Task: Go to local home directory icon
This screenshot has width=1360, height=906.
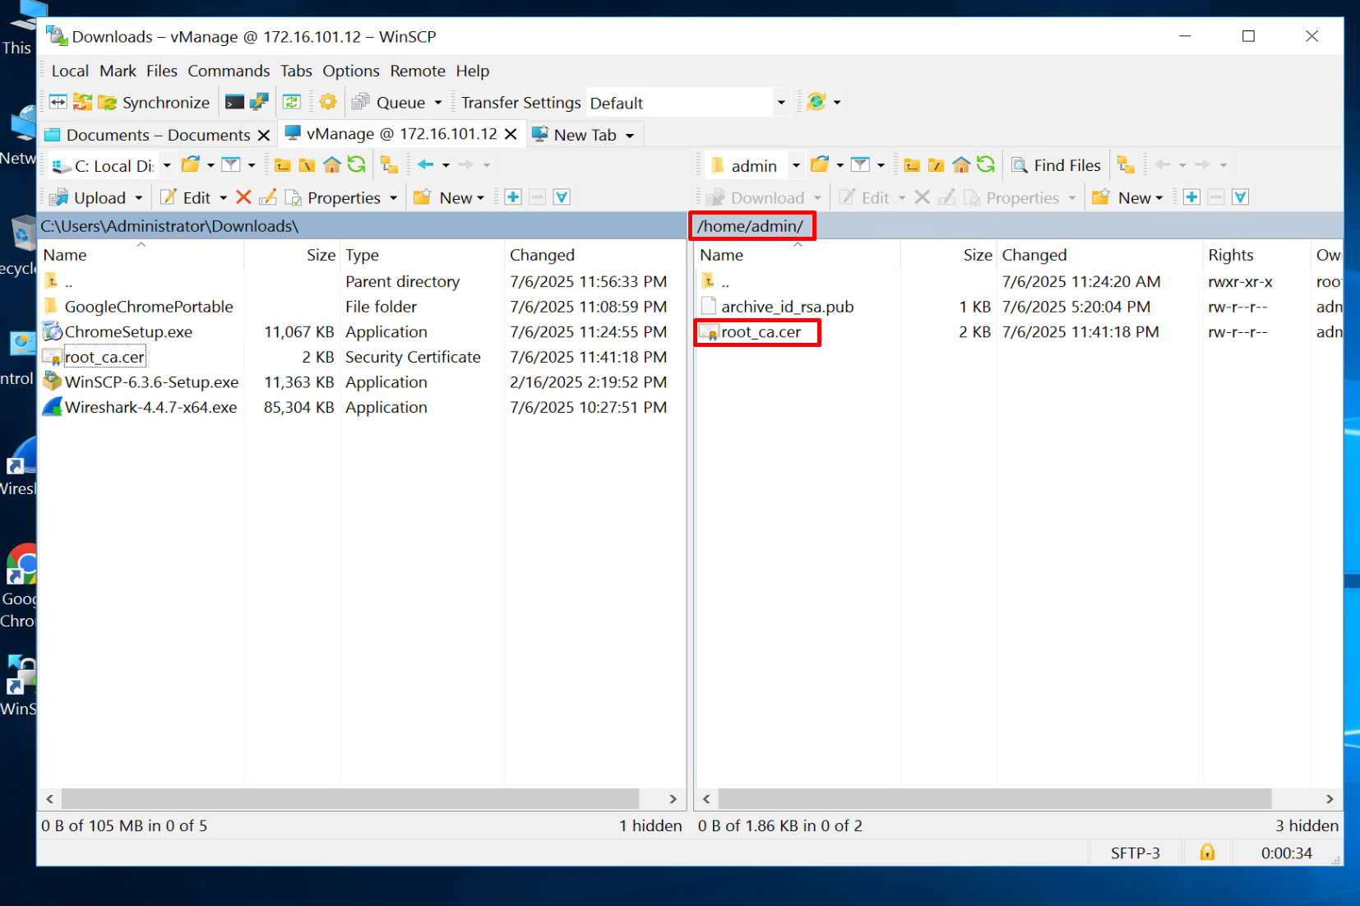Action: 331,165
